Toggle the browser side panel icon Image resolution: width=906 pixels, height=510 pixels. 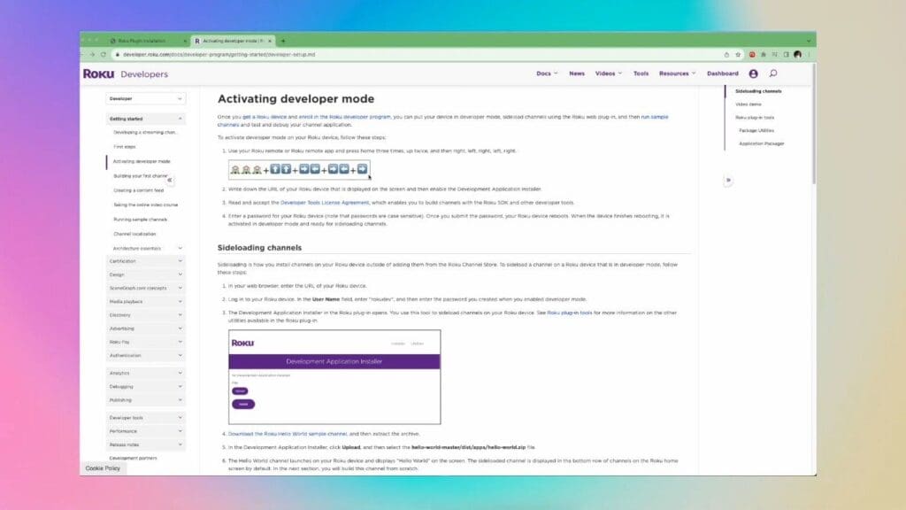786,54
